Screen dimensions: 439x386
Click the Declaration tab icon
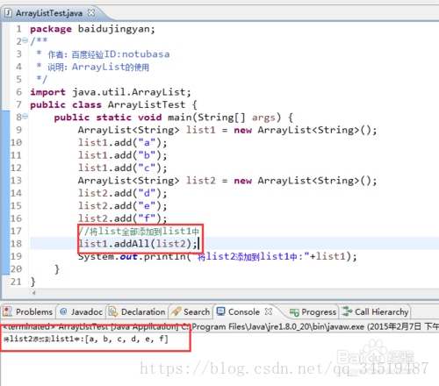tap(113, 311)
